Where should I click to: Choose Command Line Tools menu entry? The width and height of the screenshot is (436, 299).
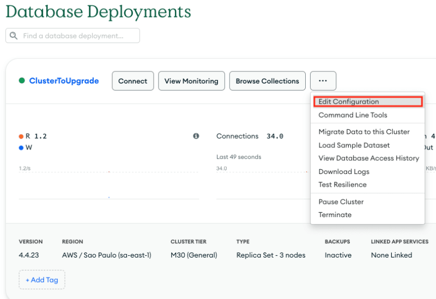pos(353,115)
